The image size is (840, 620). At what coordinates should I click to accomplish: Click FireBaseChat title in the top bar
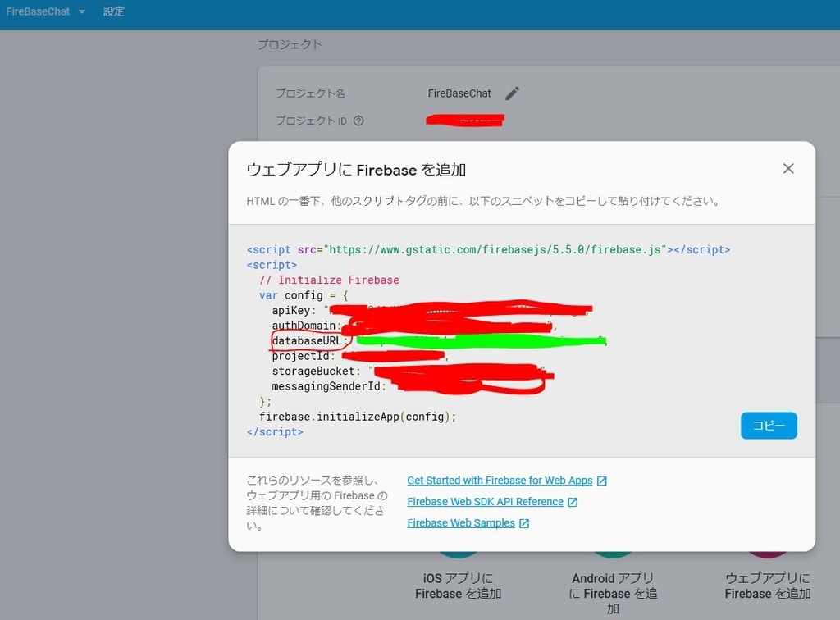click(38, 11)
